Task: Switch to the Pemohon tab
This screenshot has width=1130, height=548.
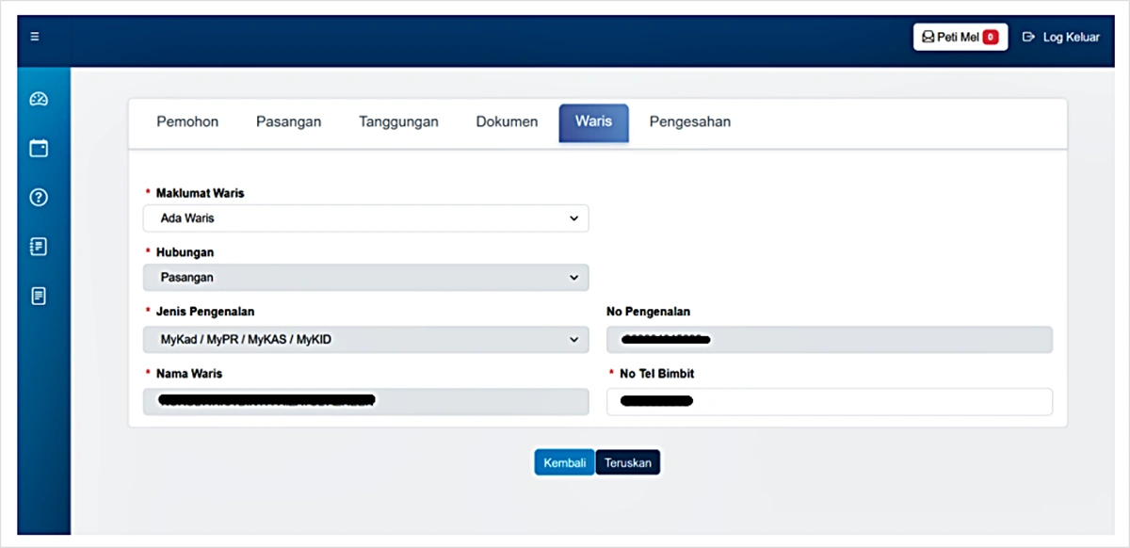Action: point(187,122)
